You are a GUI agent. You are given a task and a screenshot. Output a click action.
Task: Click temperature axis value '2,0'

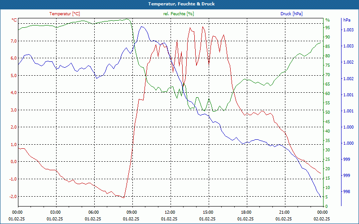13,127
